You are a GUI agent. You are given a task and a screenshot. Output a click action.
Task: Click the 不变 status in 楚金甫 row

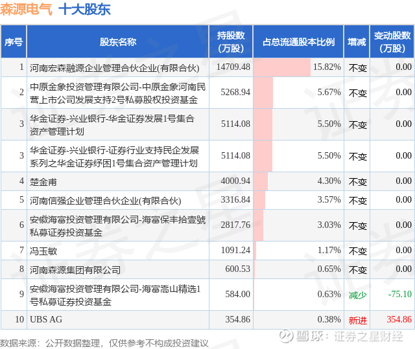pos(357,182)
